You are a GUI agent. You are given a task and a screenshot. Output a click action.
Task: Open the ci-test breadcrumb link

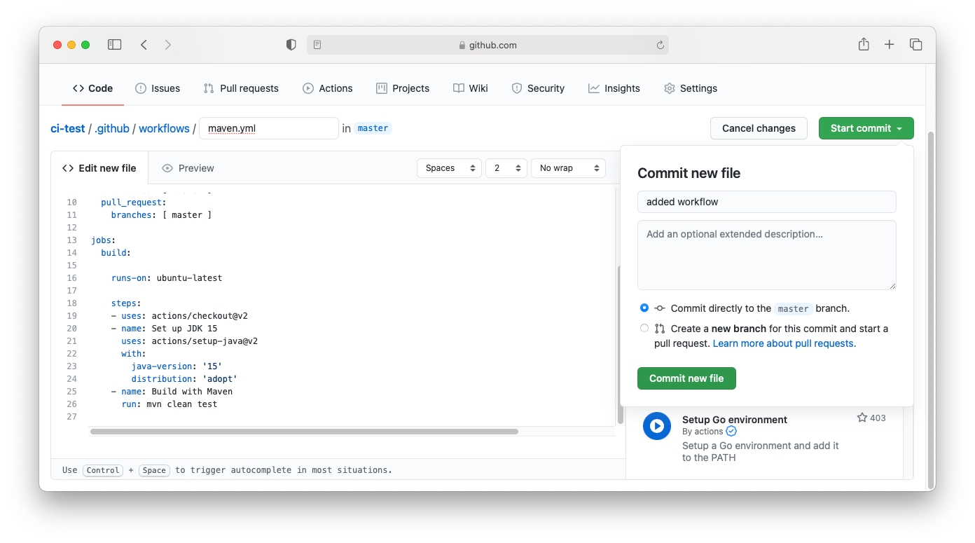click(68, 128)
